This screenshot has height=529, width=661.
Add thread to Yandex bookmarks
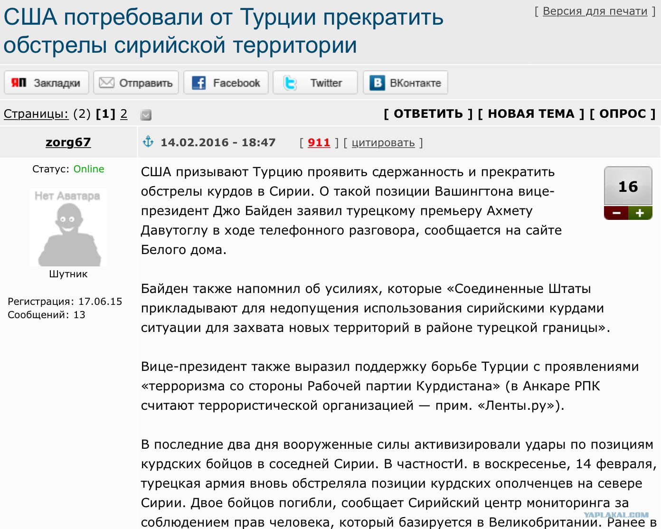tap(47, 83)
